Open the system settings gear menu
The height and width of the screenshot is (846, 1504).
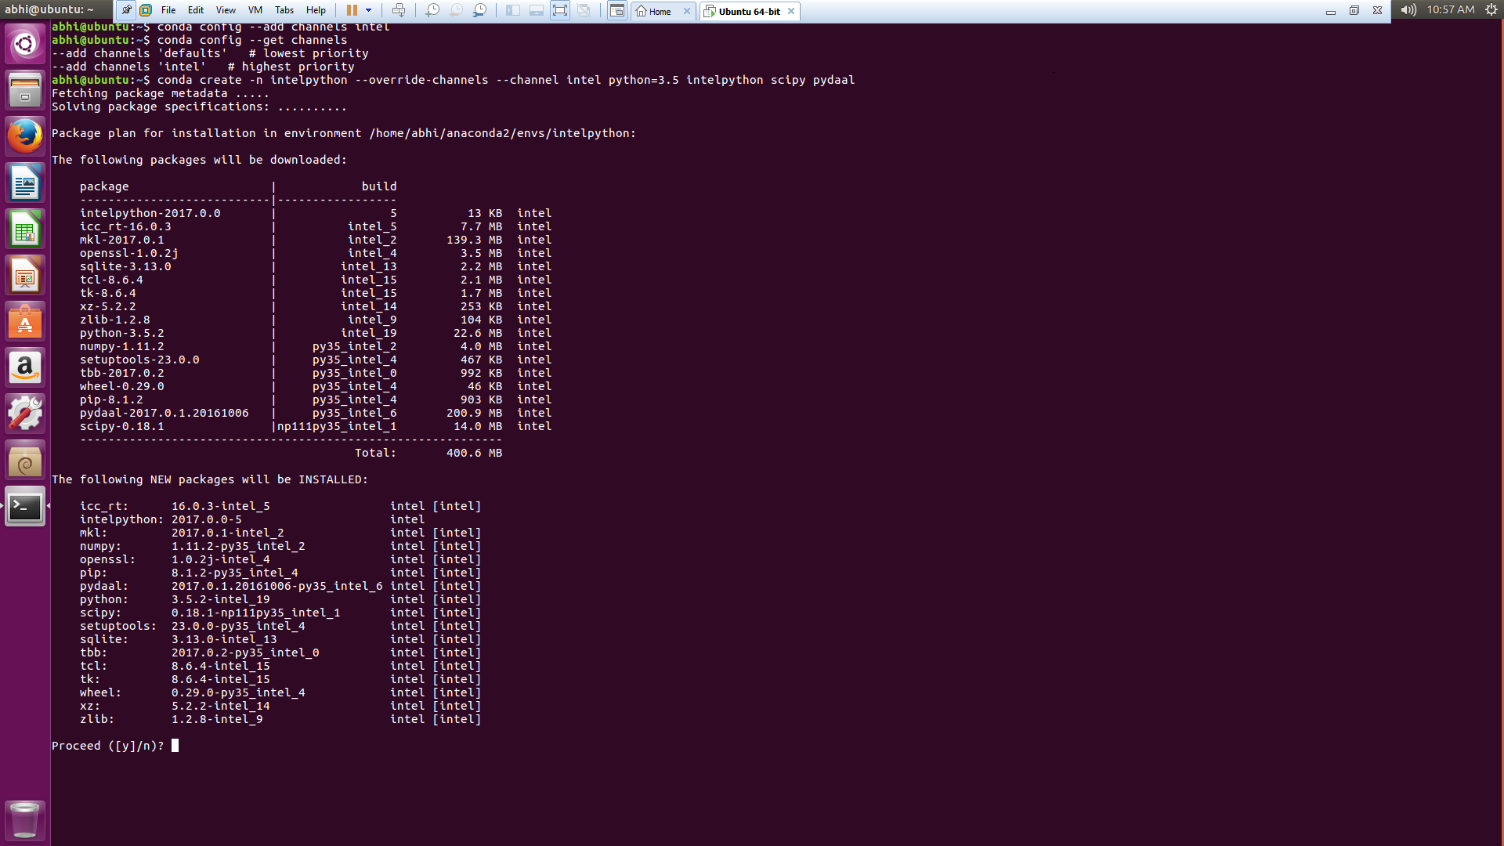click(1491, 9)
